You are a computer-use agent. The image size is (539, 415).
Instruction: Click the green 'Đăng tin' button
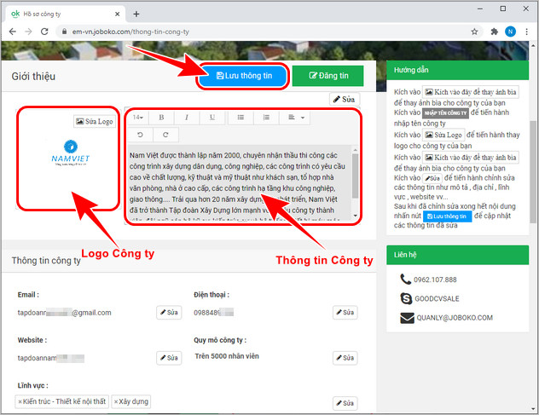coord(327,76)
